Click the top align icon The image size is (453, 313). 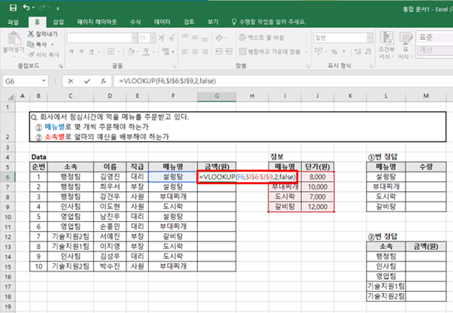pos(185,38)
